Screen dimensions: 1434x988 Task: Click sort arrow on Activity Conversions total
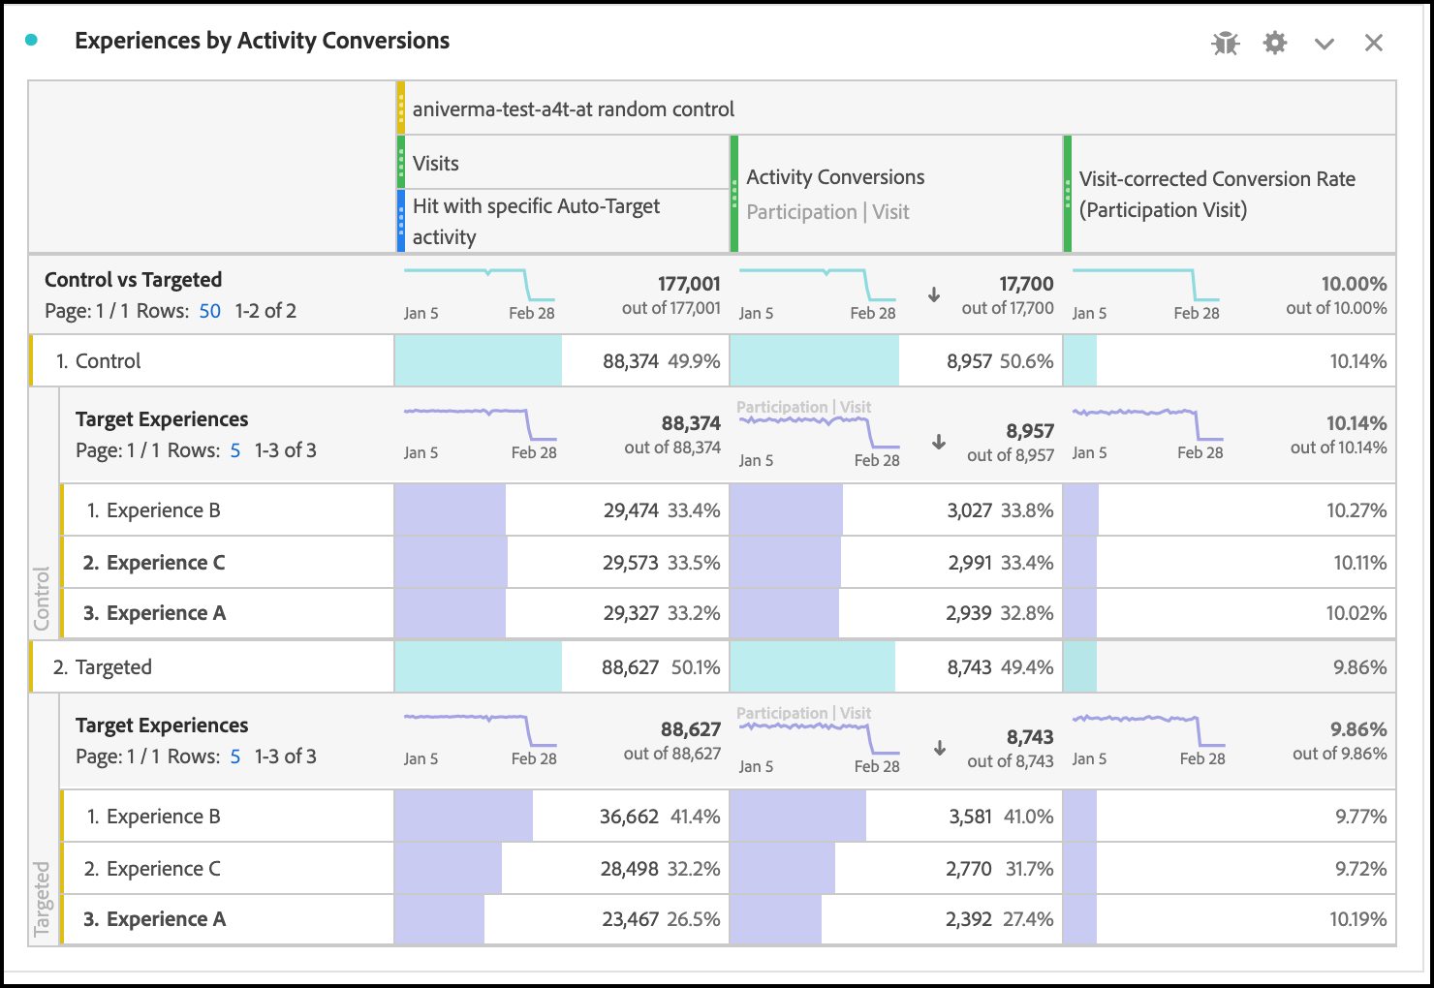[x=934, y=294]
